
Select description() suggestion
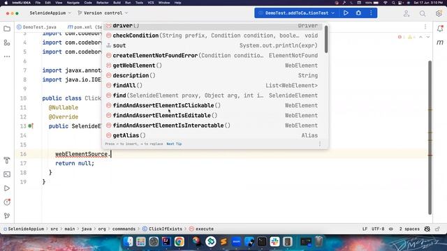tap(212, 75)
